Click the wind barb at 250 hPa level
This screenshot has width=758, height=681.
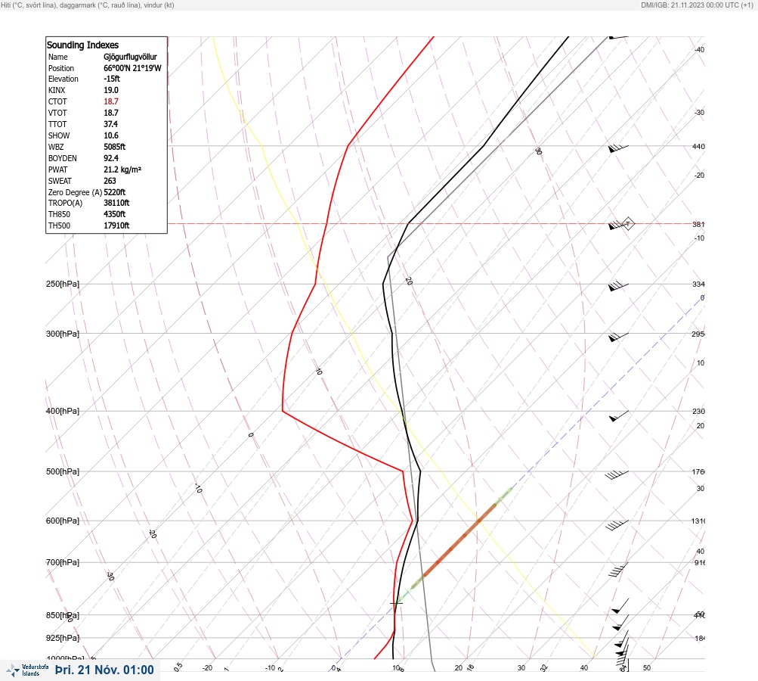point(618,286)
